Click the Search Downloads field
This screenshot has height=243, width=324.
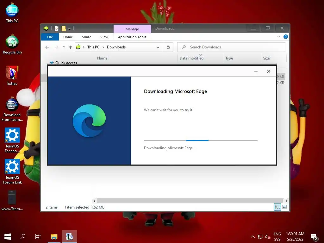(231, 47)
